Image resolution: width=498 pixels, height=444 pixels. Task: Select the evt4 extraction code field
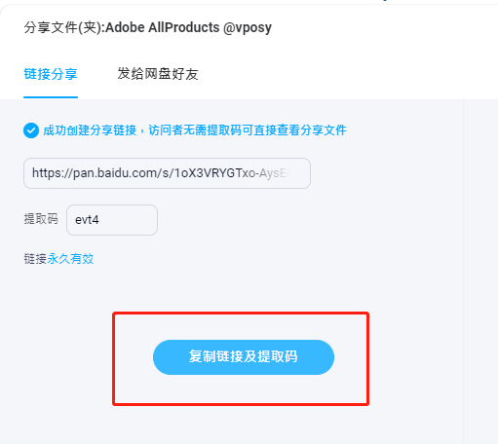coord(112,220)
